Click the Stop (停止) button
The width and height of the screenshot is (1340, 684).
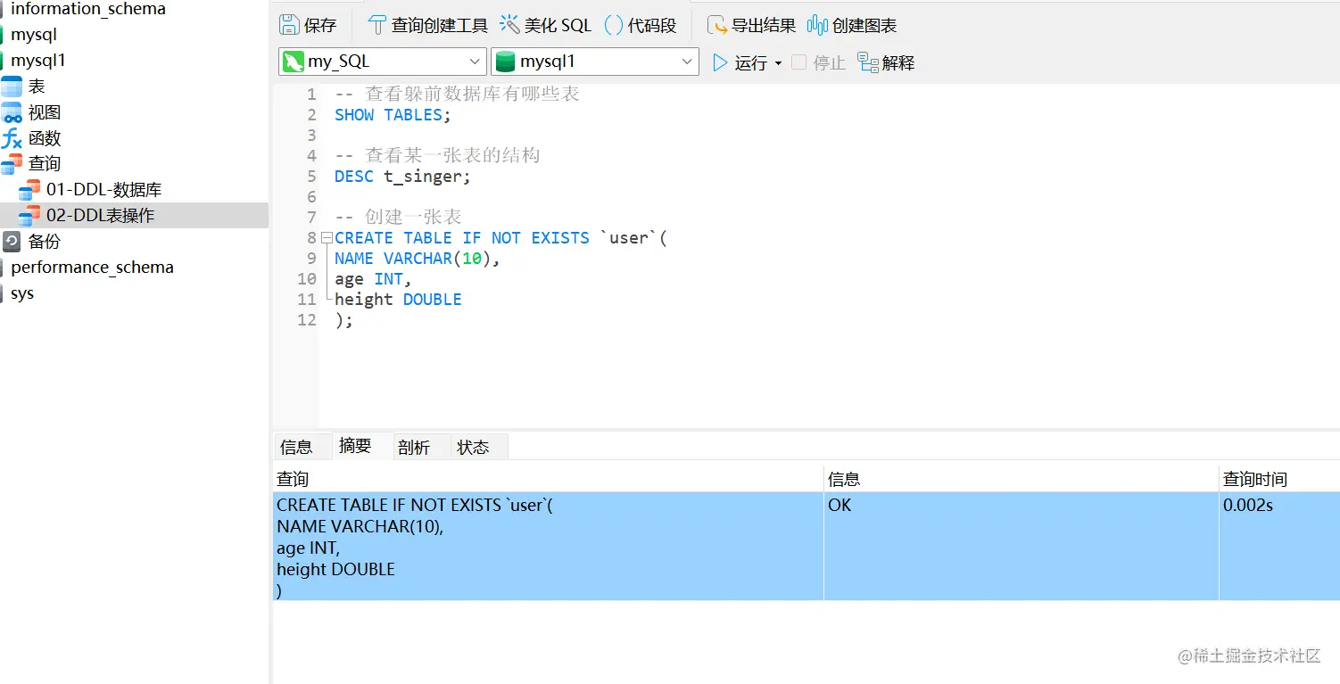[x=818, y=62]
